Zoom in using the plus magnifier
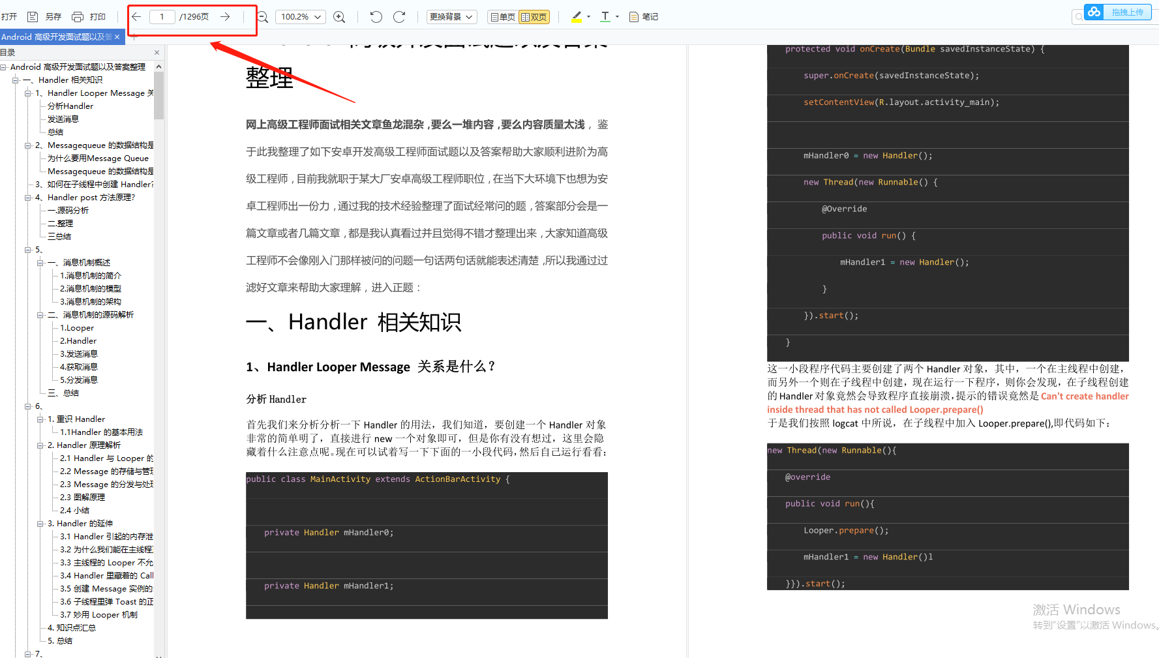Viewport: 1159px width, 658px height. pos(339,17)
